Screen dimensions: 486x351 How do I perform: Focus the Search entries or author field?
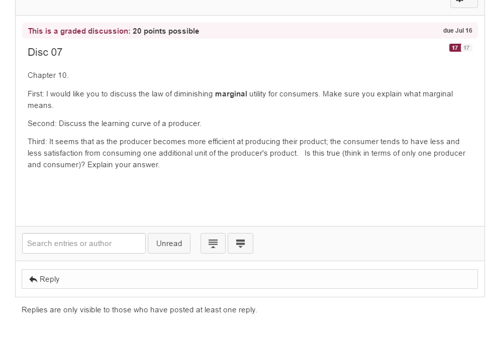(x=84, y=244)
